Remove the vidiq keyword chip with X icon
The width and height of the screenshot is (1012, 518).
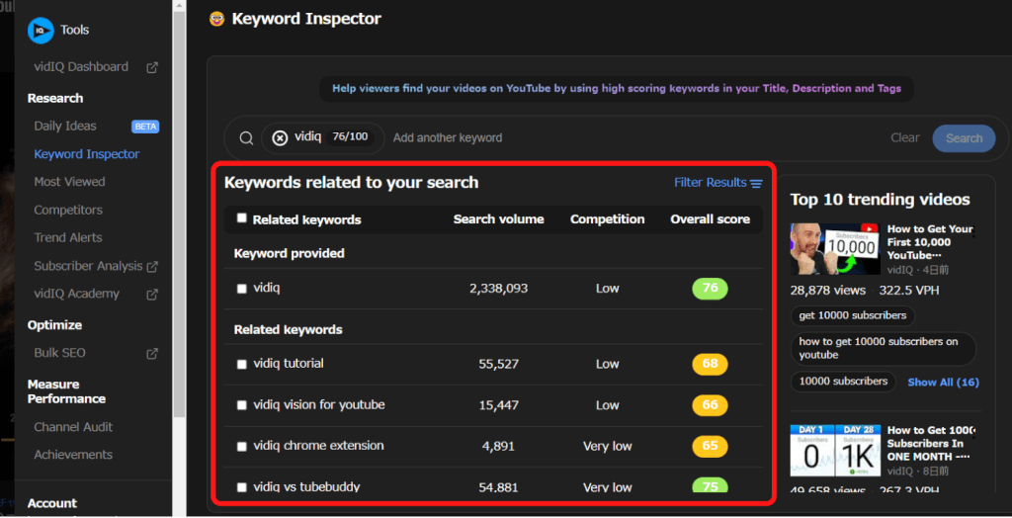point(280,138)
